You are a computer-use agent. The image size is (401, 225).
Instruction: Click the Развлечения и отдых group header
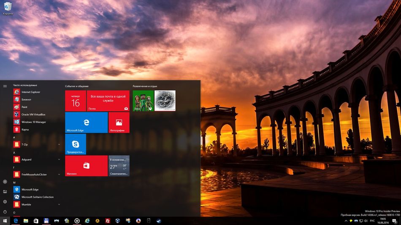point(145,86)
